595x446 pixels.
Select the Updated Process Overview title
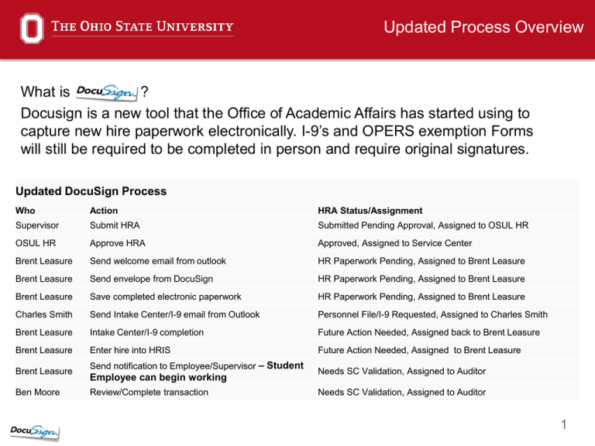coord(483,27)
